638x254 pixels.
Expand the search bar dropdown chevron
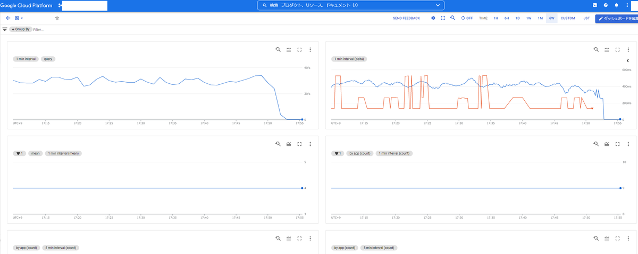tap(438, 5)
